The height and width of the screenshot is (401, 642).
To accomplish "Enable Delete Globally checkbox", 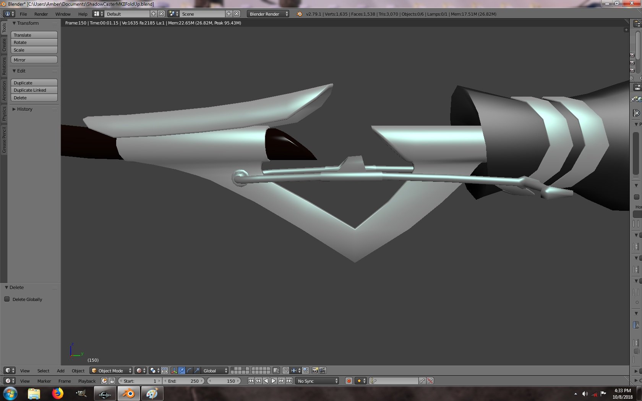I will click(x=7, y=299).
